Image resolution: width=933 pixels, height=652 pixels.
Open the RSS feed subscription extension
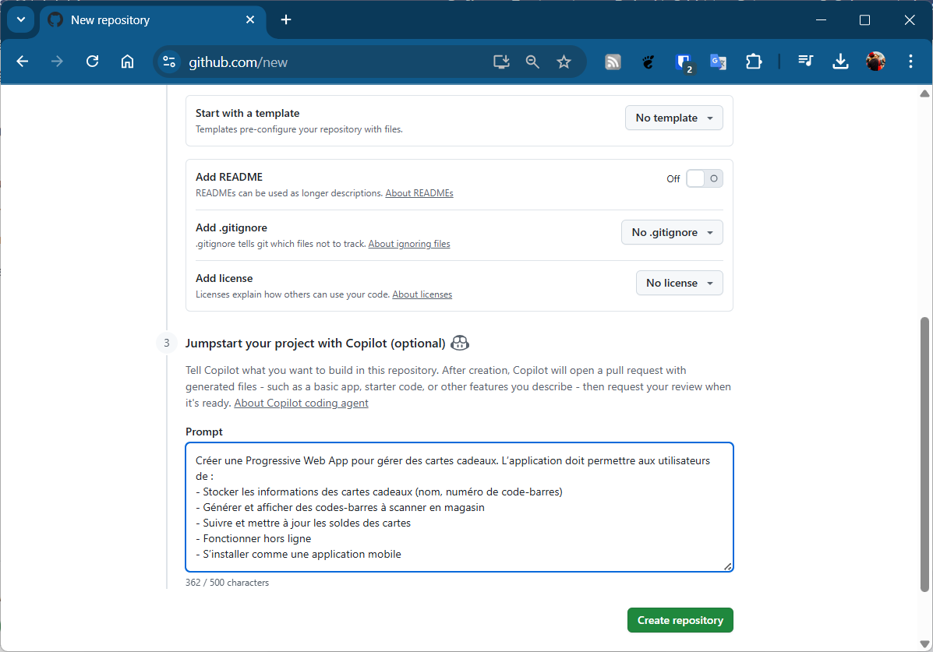click(x=613, y=61)
